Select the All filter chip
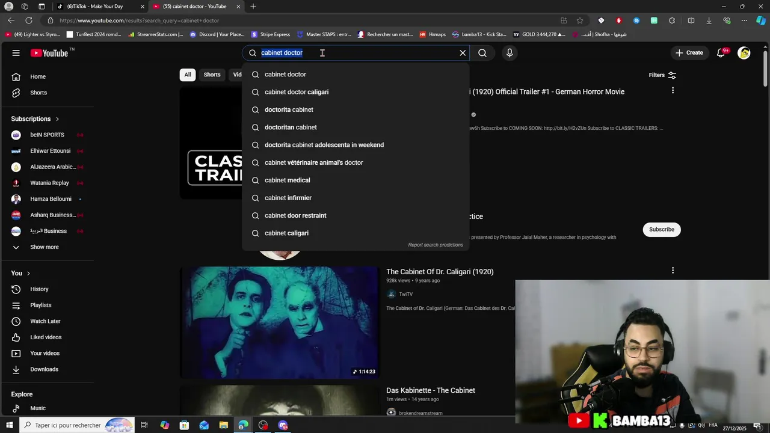The height and width of the screenshot is (433, 770). (188, 75)
